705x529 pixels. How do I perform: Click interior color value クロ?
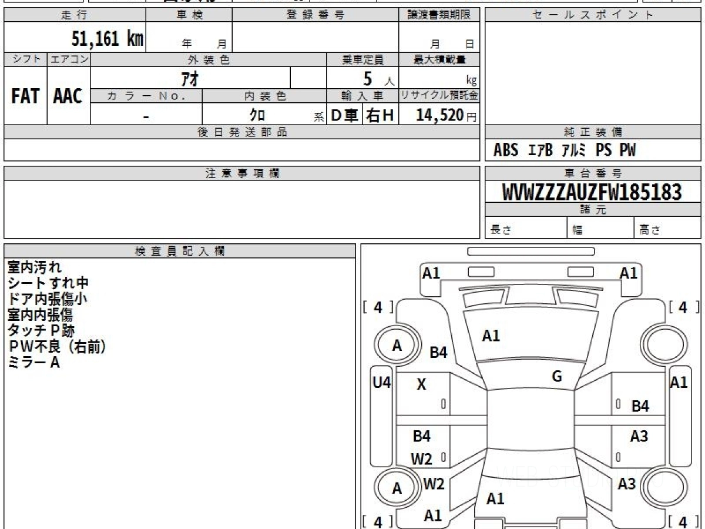click(x=257, y=115)
